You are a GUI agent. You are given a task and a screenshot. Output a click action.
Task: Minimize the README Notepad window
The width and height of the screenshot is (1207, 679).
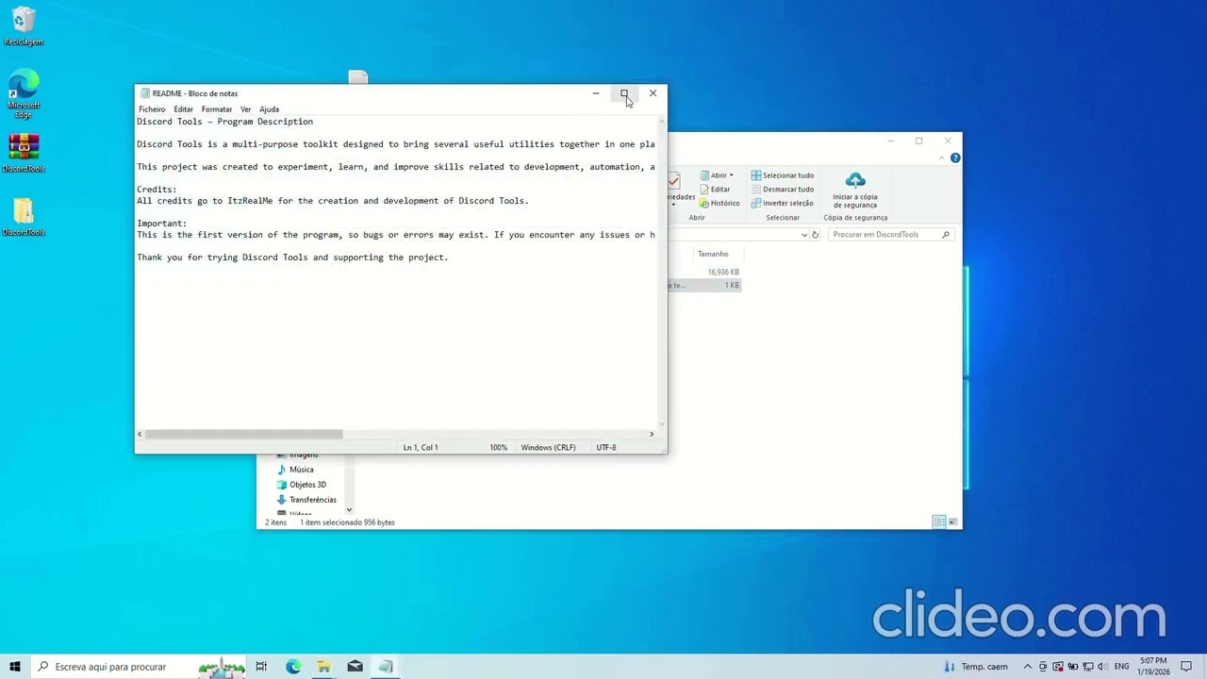[596, 93]
